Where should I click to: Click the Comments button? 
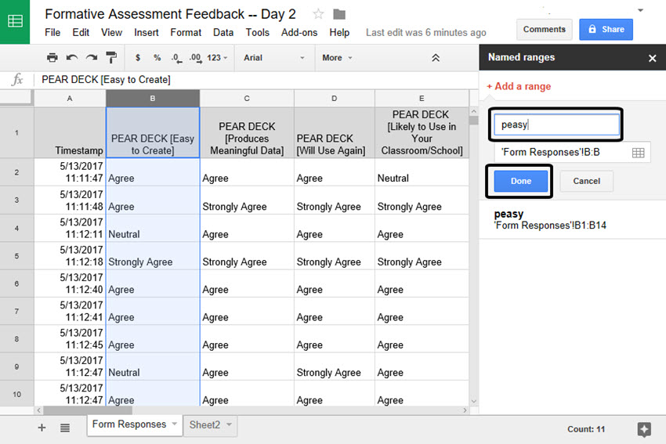pyautogui.click(x=544, y=29)
